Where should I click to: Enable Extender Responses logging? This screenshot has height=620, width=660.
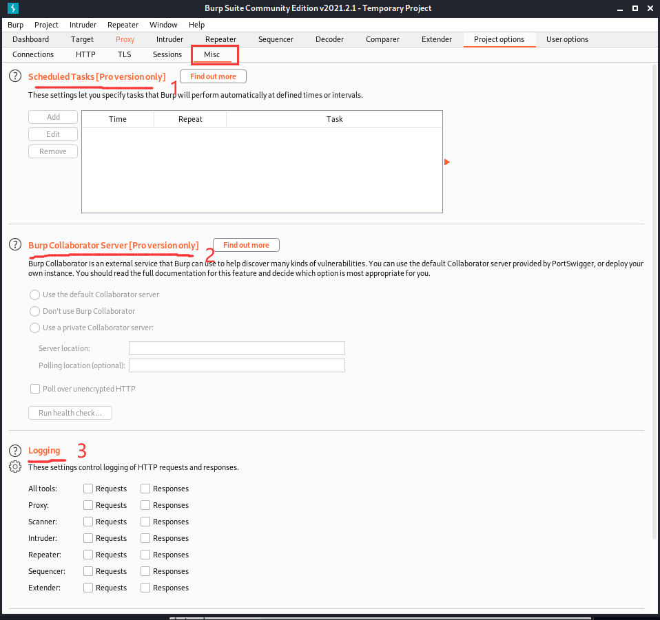click(x=145, y=588)
